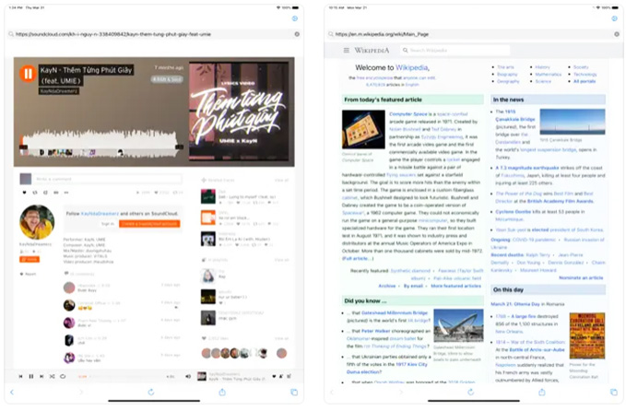This screenshot has width=626, height=411.
Task: Open share sheet in Wikipedia browser window
Action: [542, 393]
